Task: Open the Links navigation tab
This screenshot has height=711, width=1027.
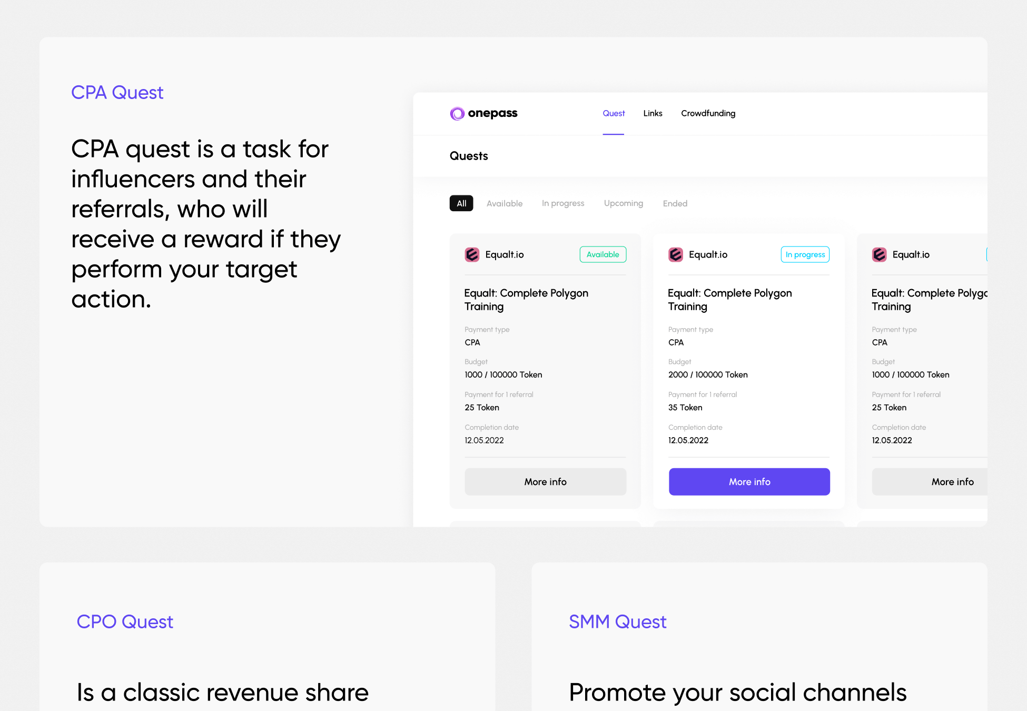Action: click(653, 113)
